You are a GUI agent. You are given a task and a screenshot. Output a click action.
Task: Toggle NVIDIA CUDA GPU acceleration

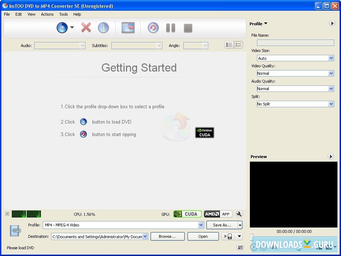pyautogui.click(x=187, y=214)
